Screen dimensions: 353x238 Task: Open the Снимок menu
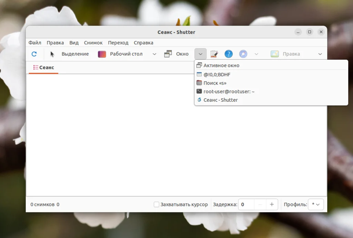[x=93, y=42]
